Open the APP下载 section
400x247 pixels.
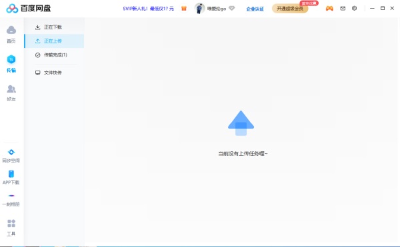11,178
